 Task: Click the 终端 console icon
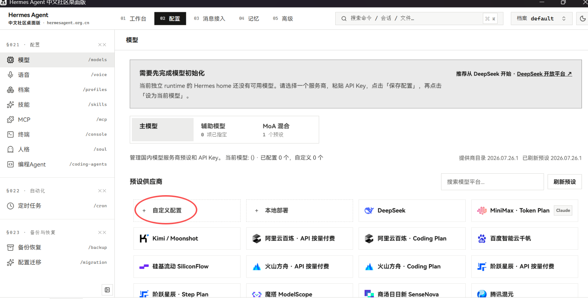point(11,135)
